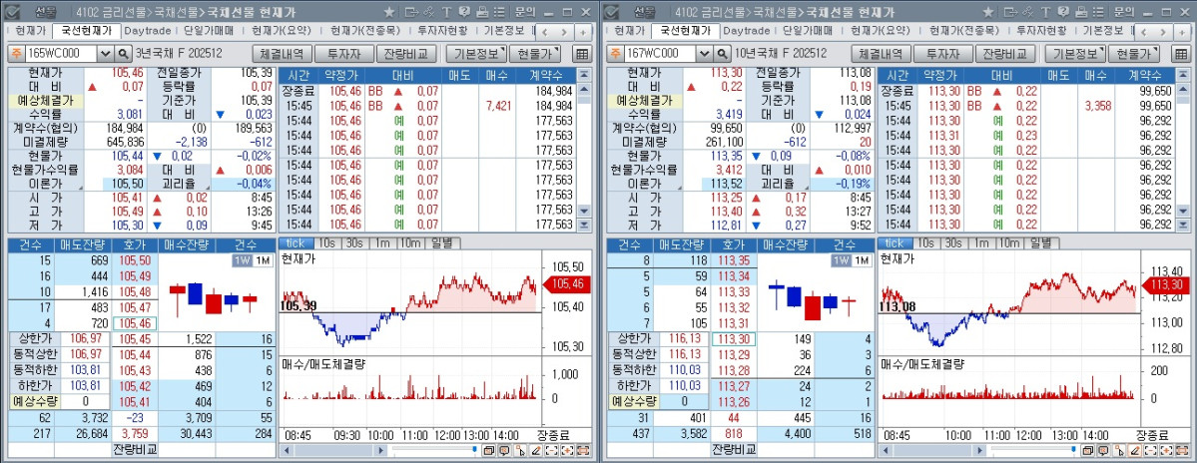Click the export arrow icon in 165WC000 window

point(411,12)
